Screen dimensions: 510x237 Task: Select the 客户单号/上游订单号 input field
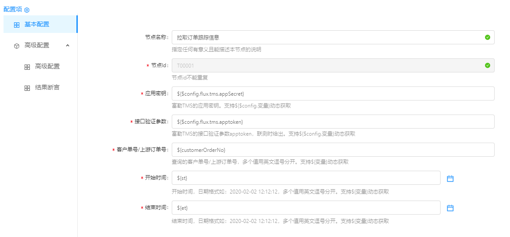pyautogui.click(x=333, y=150)
